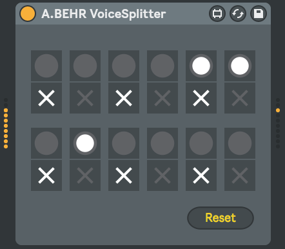Select the lit second circle in the bottom row
The image size is (285, 249).
pyautogui.click(x=85, y=143)
